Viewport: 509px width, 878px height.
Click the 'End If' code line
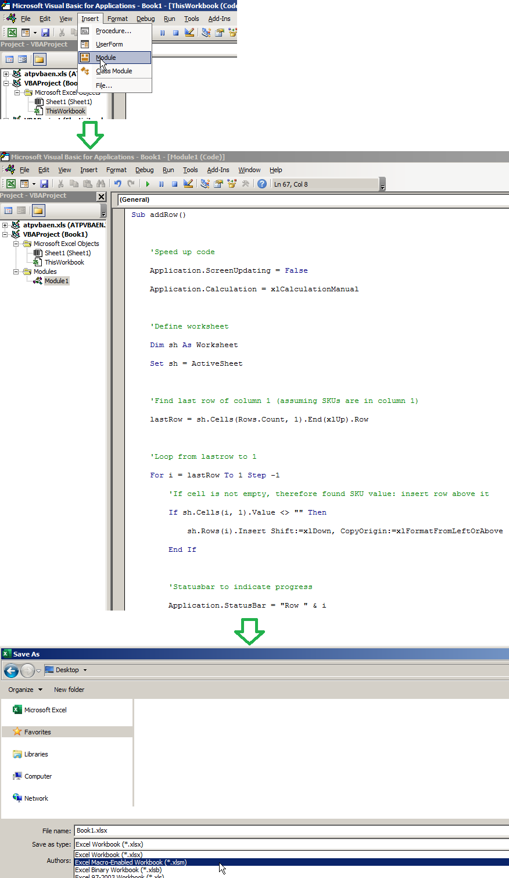[182, 549]
